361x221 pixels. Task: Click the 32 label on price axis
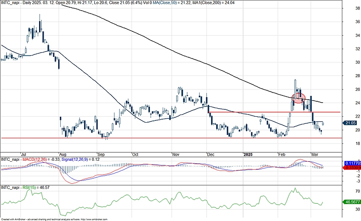click(x=358, y=49)
